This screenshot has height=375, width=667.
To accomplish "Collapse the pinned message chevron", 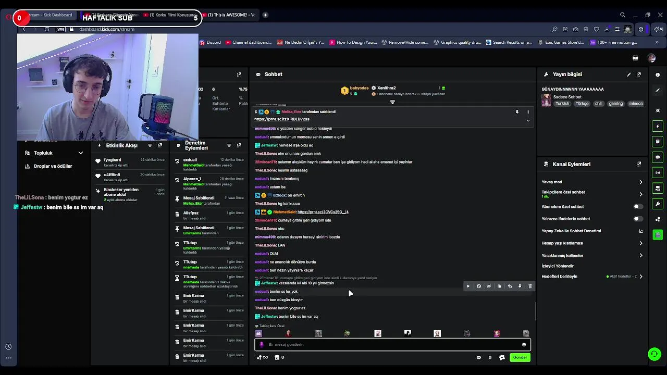I will tap(528, 120).
